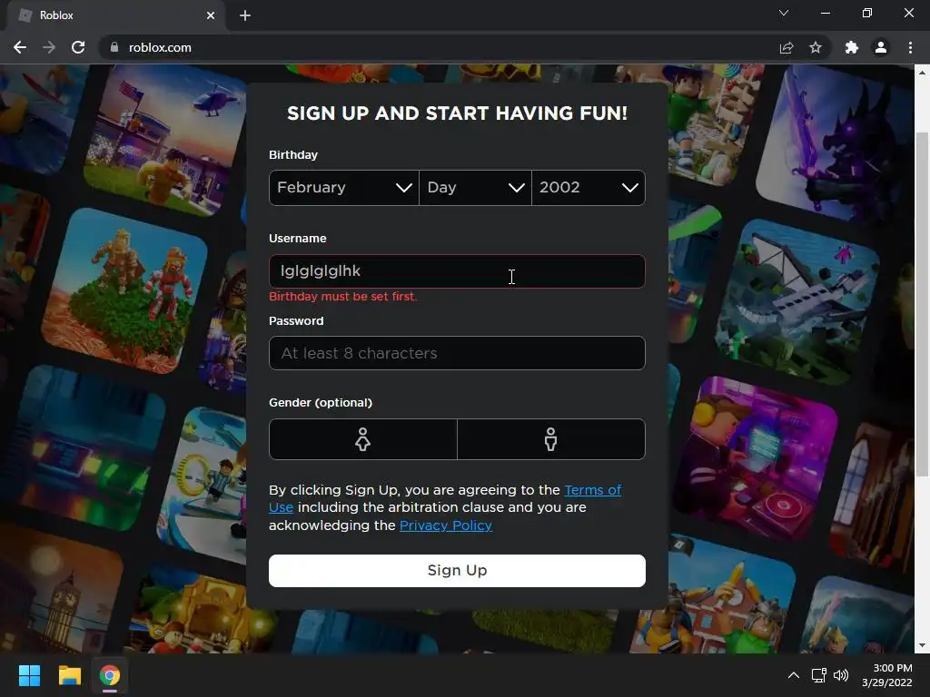Image resolution: width=930 pixels, height=697 pixels.
Task: Open the Chrome profile icon
Action: 881,47
